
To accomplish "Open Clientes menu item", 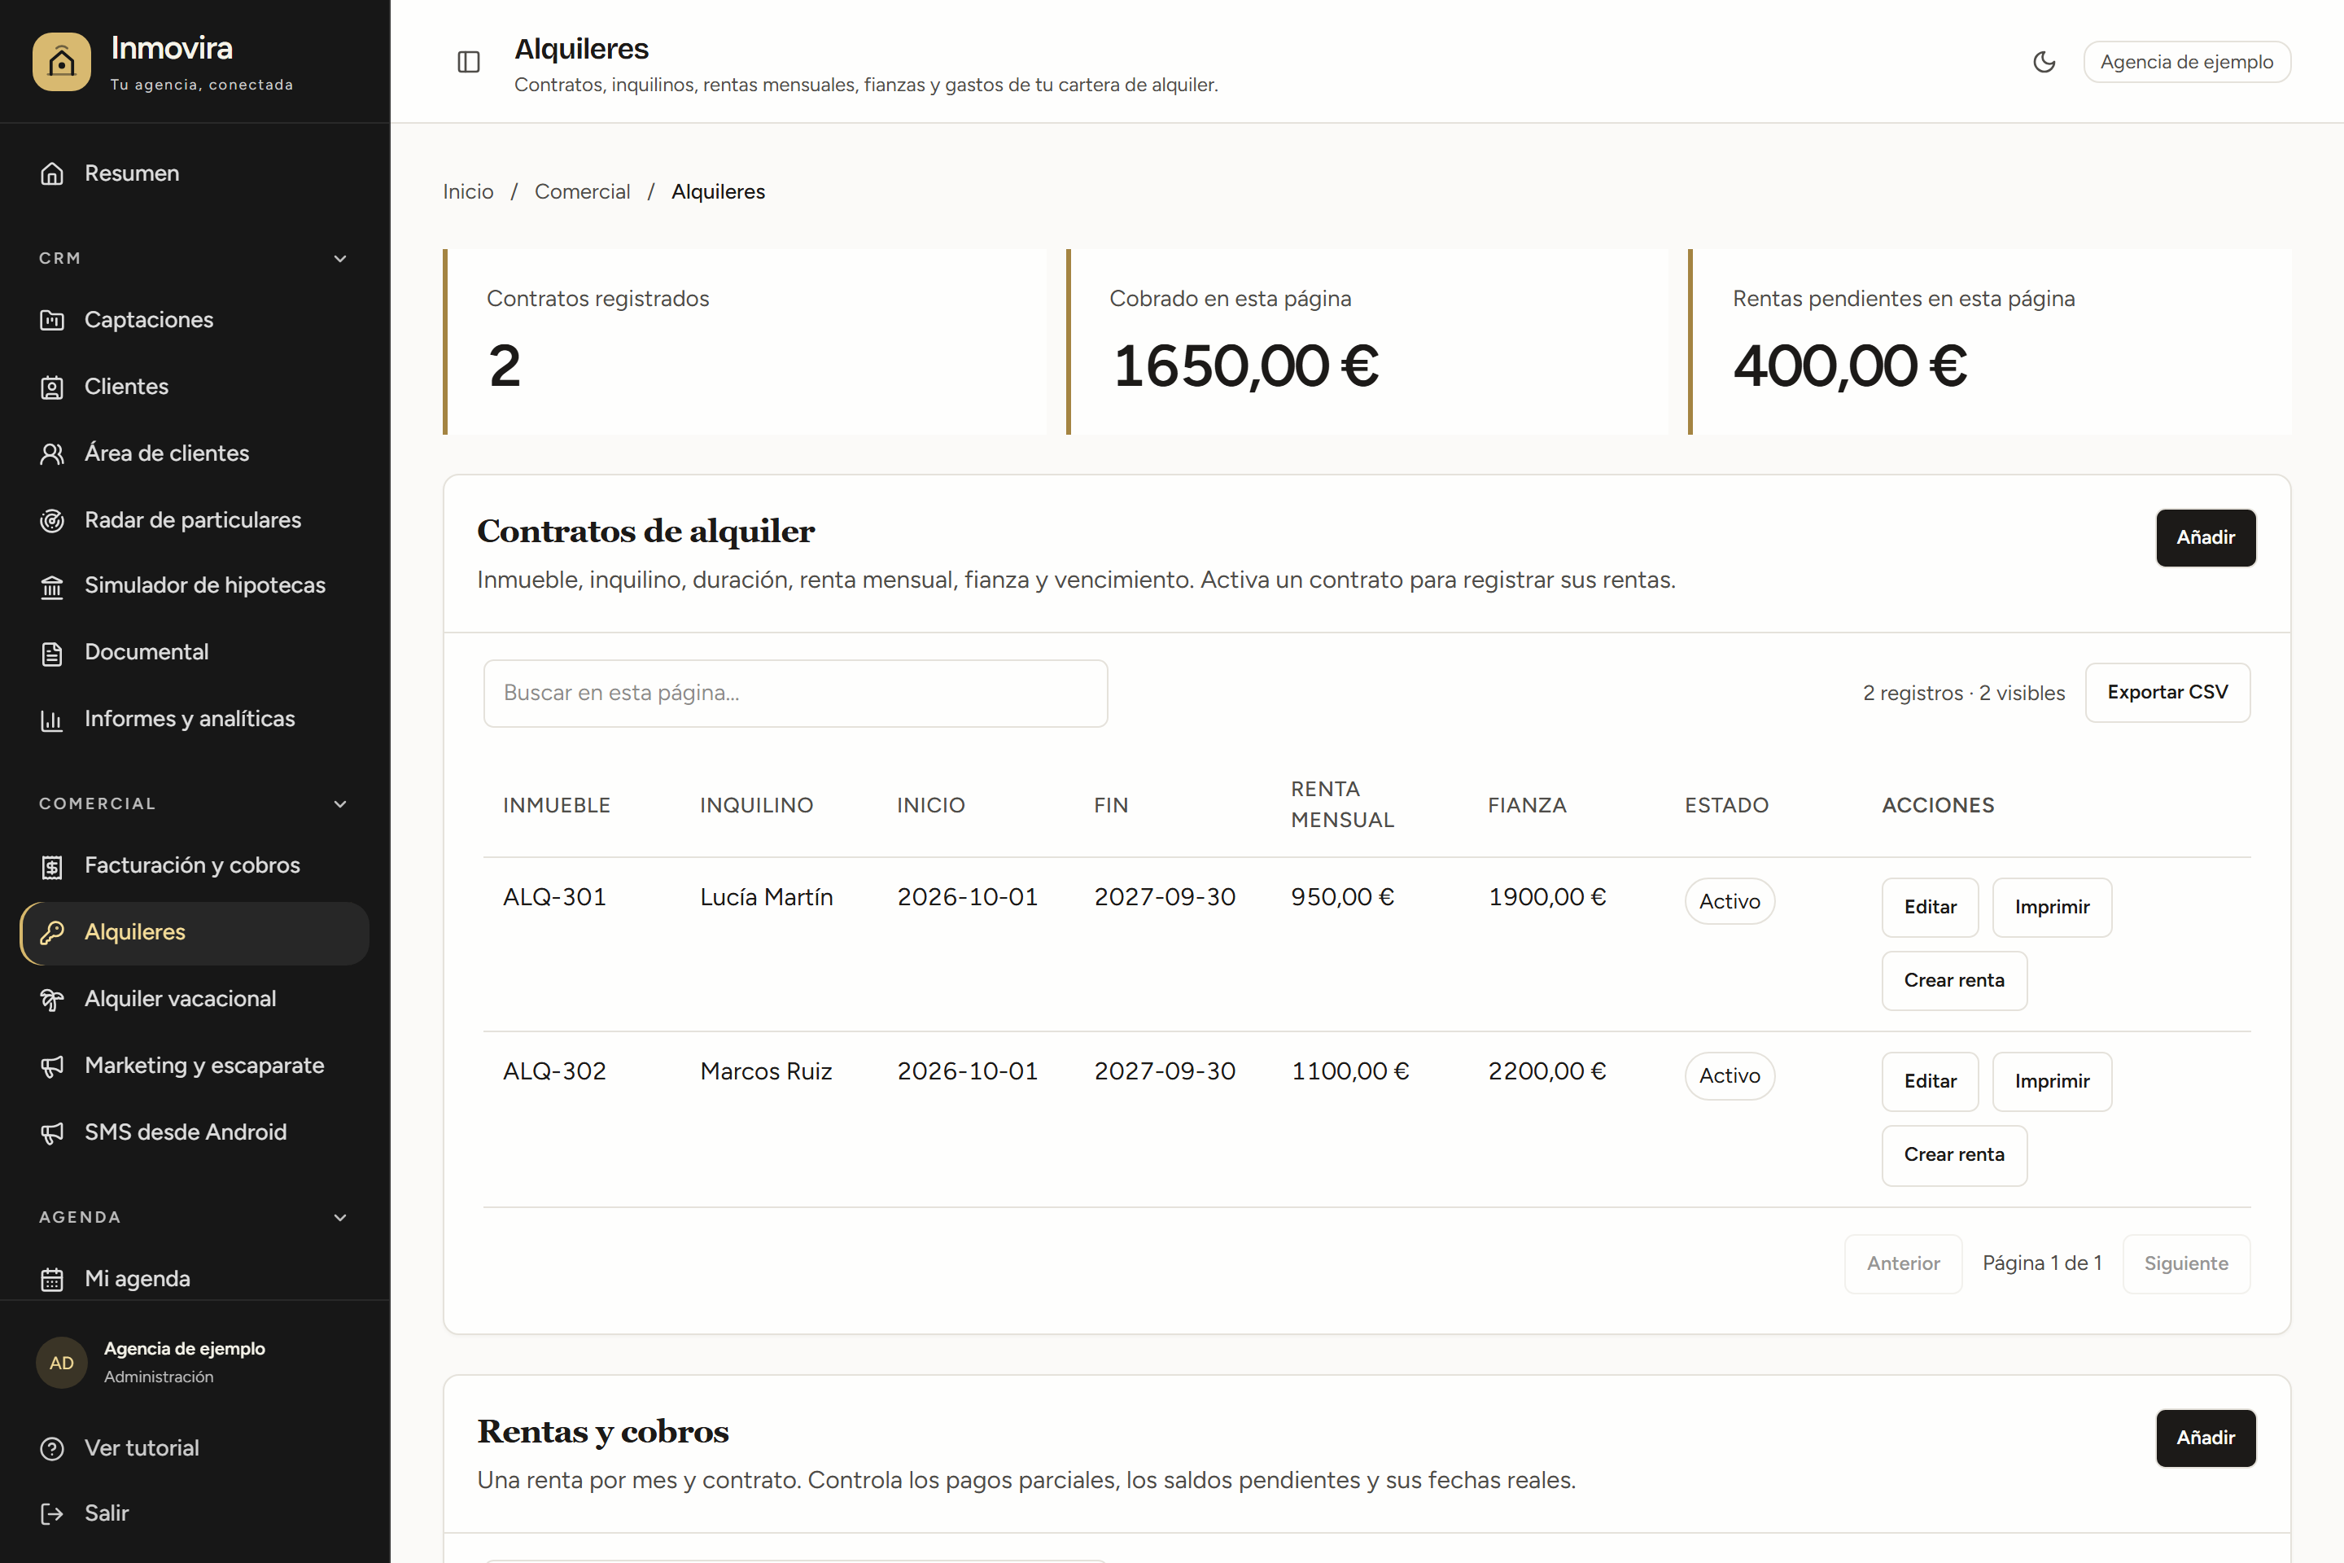I will (x=195, y=387).
